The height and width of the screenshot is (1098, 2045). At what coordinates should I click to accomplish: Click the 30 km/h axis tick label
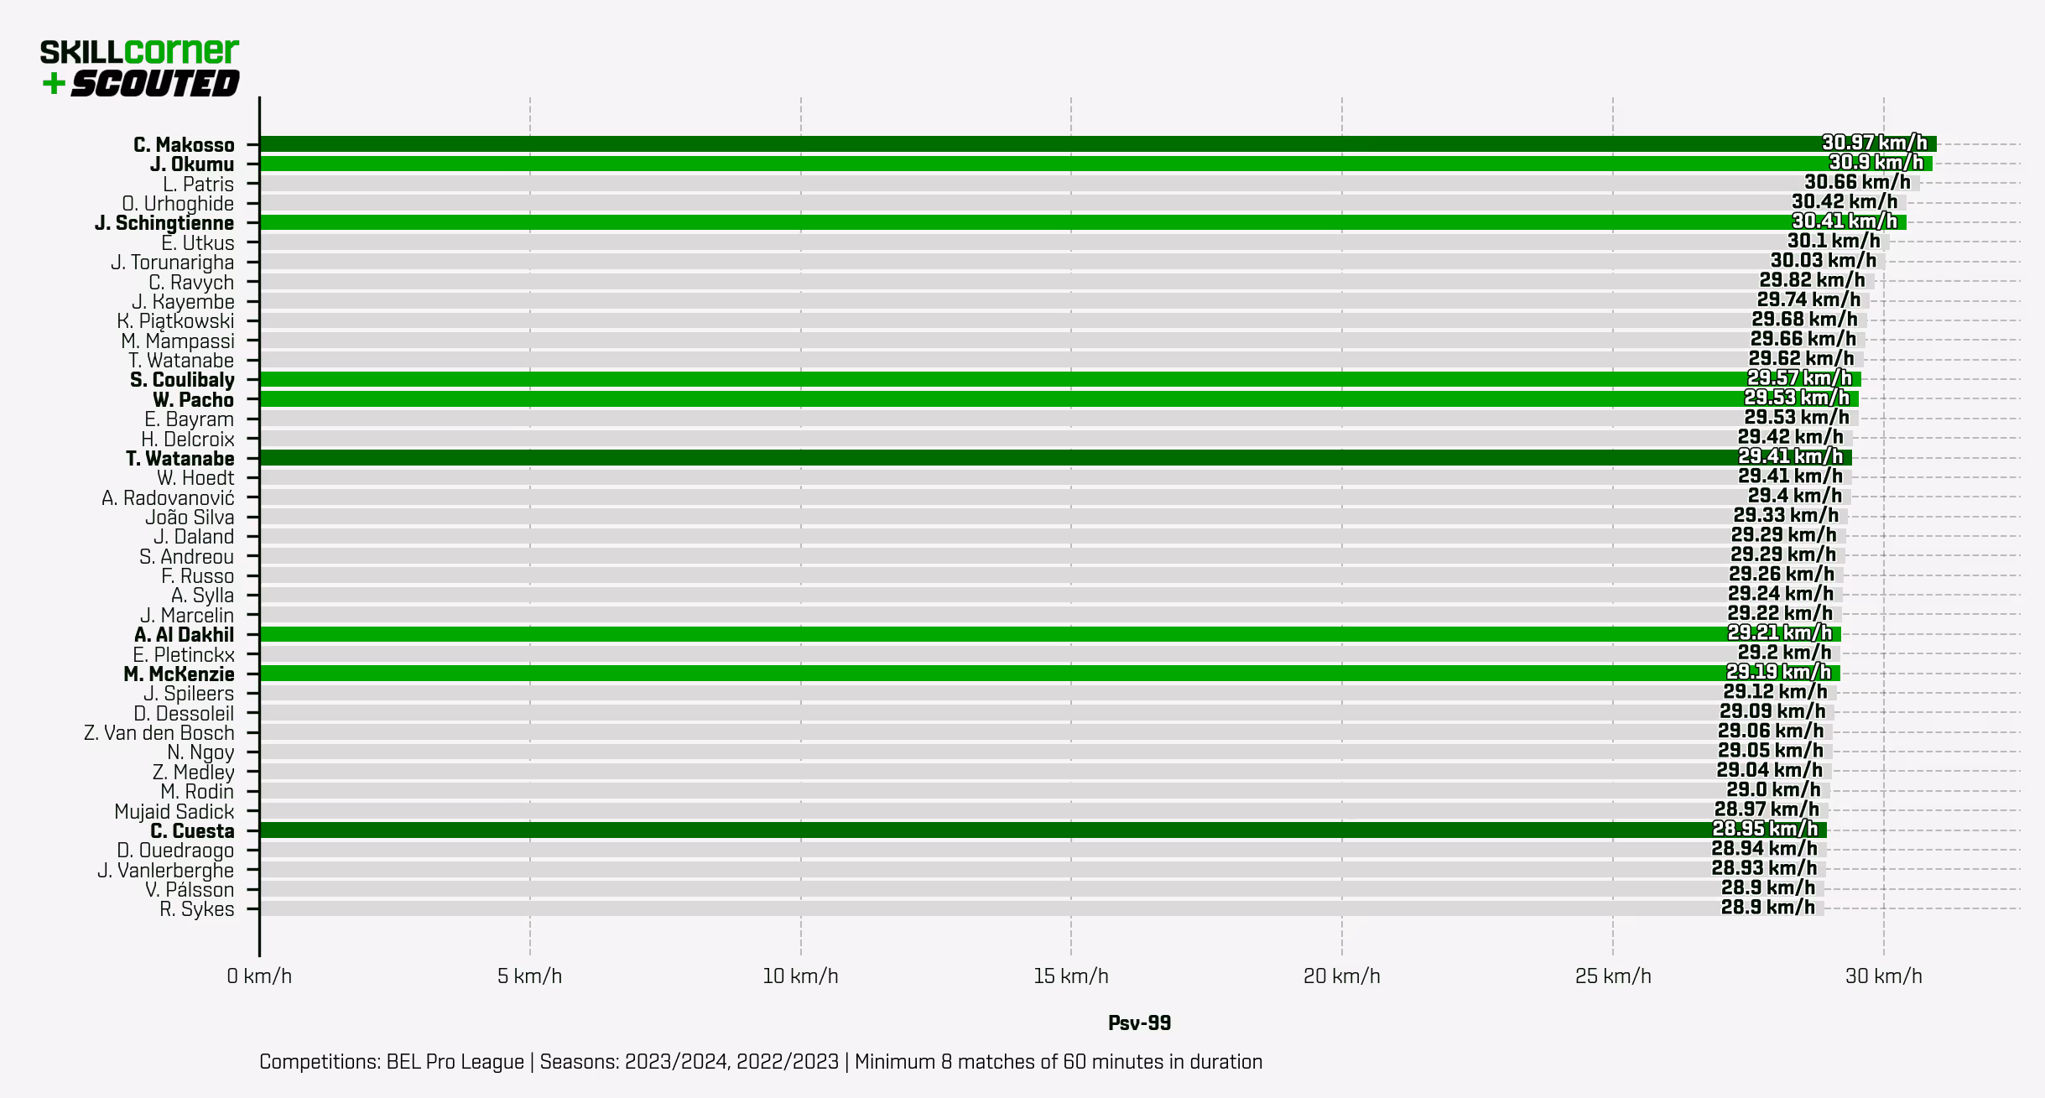click(x=1883, y=976)
